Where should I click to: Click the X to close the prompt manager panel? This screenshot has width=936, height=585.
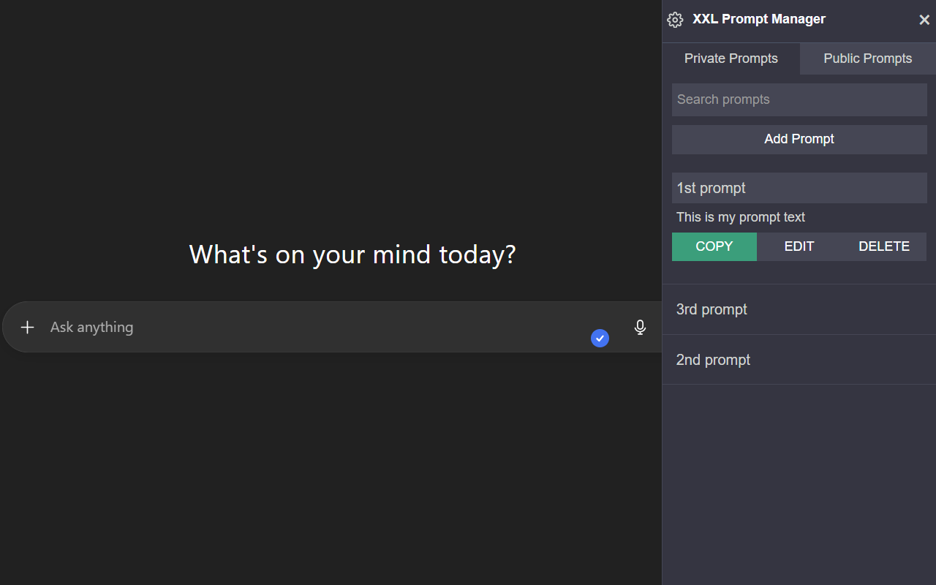coord(924,20)
